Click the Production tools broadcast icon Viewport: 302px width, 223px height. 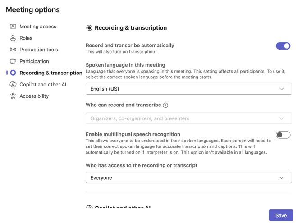point(13,50)
